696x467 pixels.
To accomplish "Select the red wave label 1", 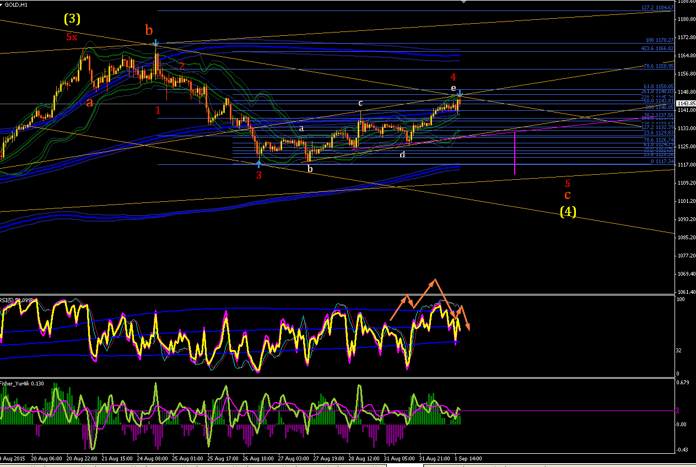I will [158, 110].
